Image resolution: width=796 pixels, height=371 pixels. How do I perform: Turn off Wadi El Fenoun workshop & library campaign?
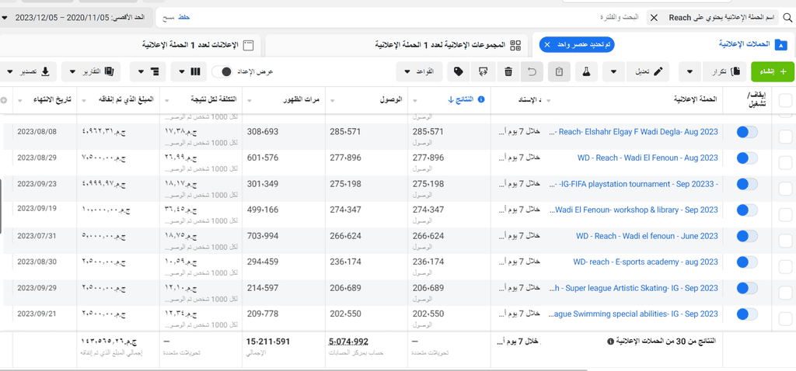[x=747, y=210]
